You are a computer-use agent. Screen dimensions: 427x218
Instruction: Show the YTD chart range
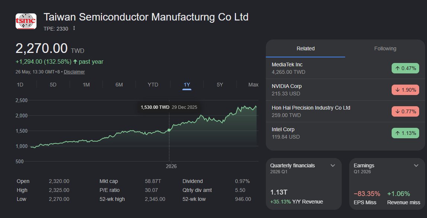[x=153, y=85]
